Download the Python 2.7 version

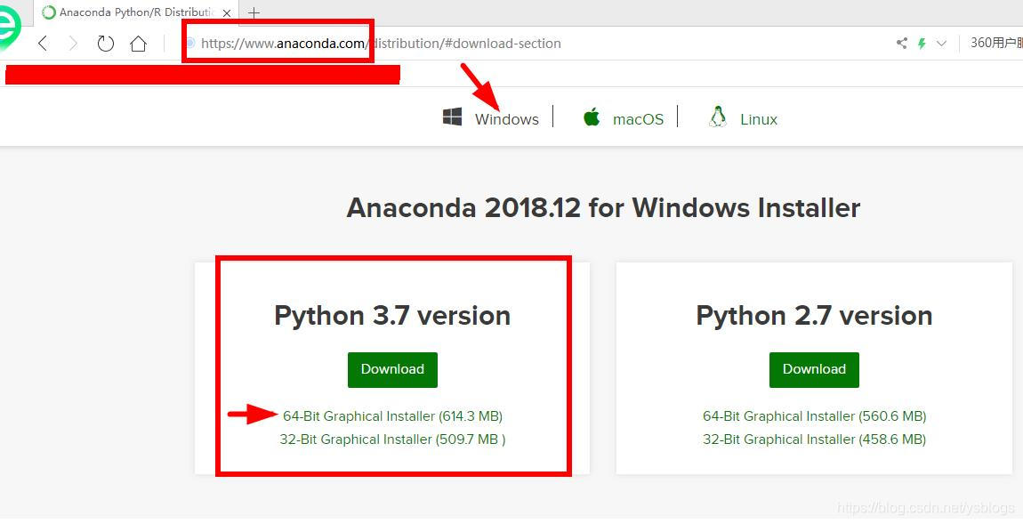pos(814,370)
